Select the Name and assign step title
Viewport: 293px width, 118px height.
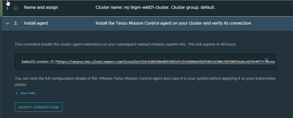pos(41,8)
